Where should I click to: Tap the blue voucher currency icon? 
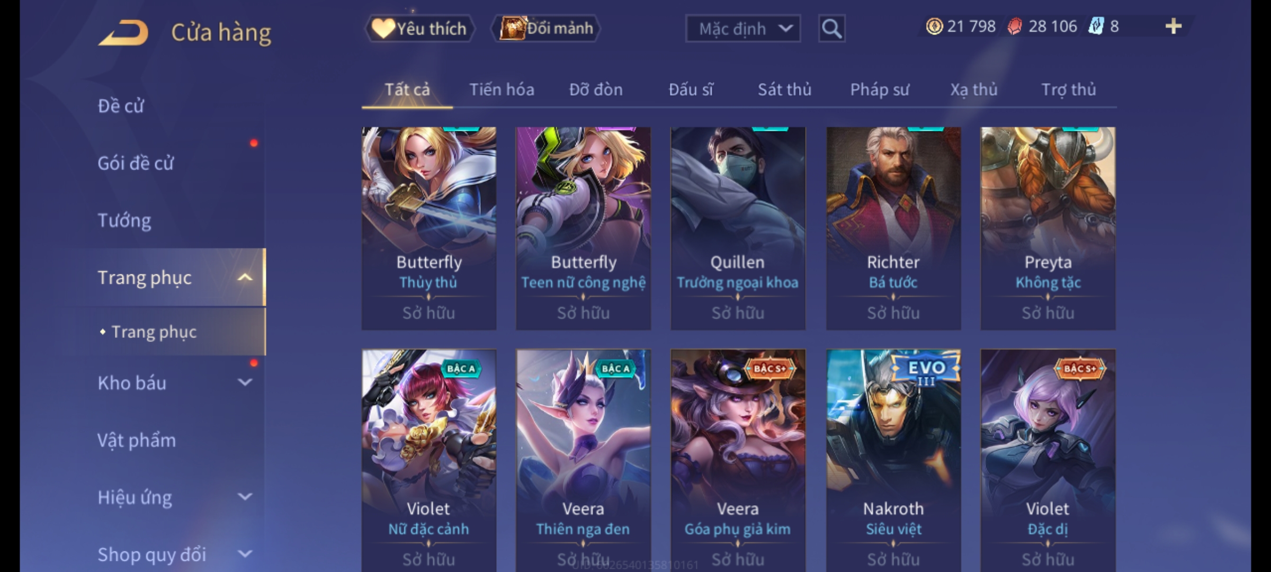[1095, 26]
